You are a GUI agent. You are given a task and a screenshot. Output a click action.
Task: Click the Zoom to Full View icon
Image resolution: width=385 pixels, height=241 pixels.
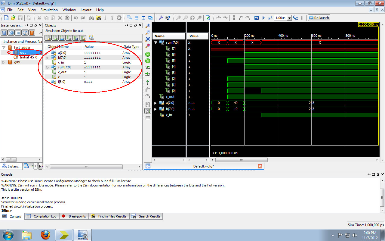(147, 39)
